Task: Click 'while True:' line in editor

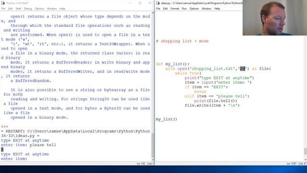Action: pyautogui.click(x=188, y=73)
